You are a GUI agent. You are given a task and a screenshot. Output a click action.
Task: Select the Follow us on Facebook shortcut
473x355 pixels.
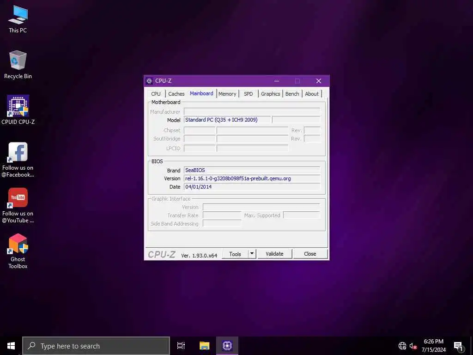[18, 159]
